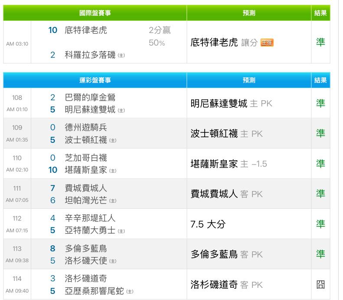Open team 坦帕灣光芒
This screenshot has height=300, width=343.
86,200
